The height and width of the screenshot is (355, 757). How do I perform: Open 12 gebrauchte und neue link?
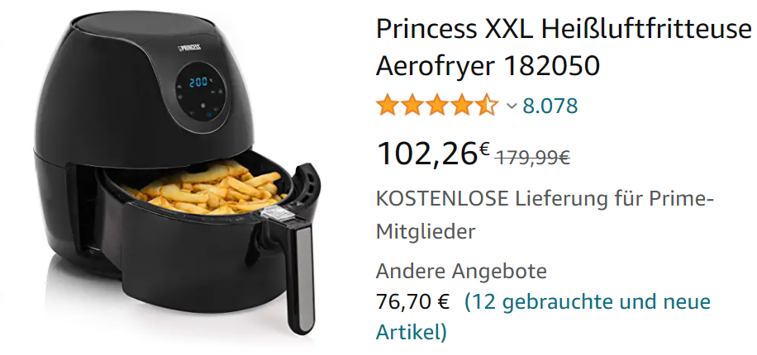point(588,302)
